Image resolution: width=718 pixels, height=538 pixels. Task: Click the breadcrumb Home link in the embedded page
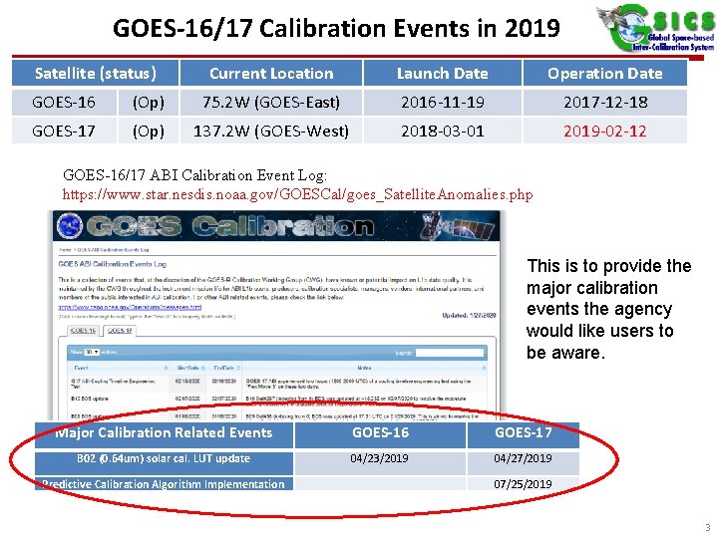tap(64, 250)
